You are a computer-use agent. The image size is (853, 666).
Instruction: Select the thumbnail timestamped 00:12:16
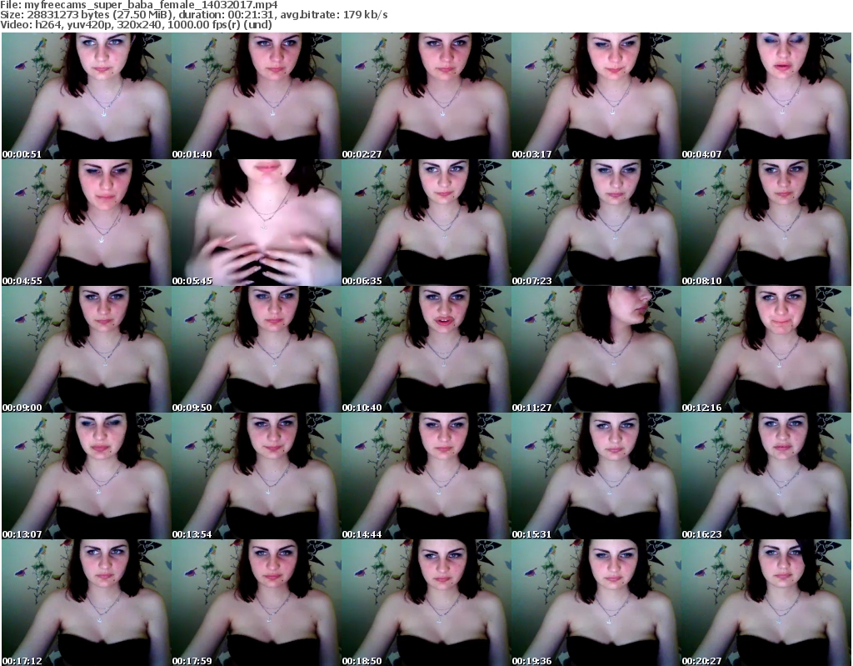(x=766, y=349)
